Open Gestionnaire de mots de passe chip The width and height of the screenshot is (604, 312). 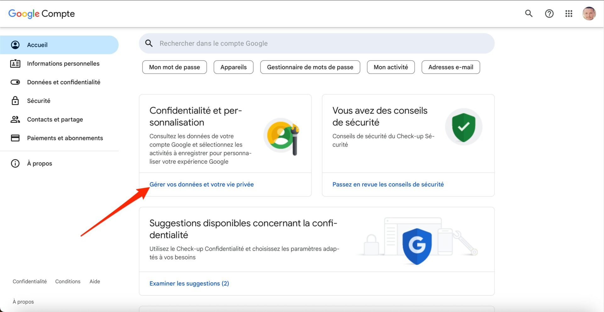pyautogui.click(x=310, y=67)
